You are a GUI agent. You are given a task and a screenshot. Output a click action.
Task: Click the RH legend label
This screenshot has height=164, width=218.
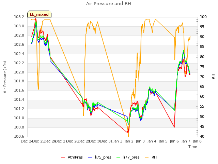click(154, 157)
